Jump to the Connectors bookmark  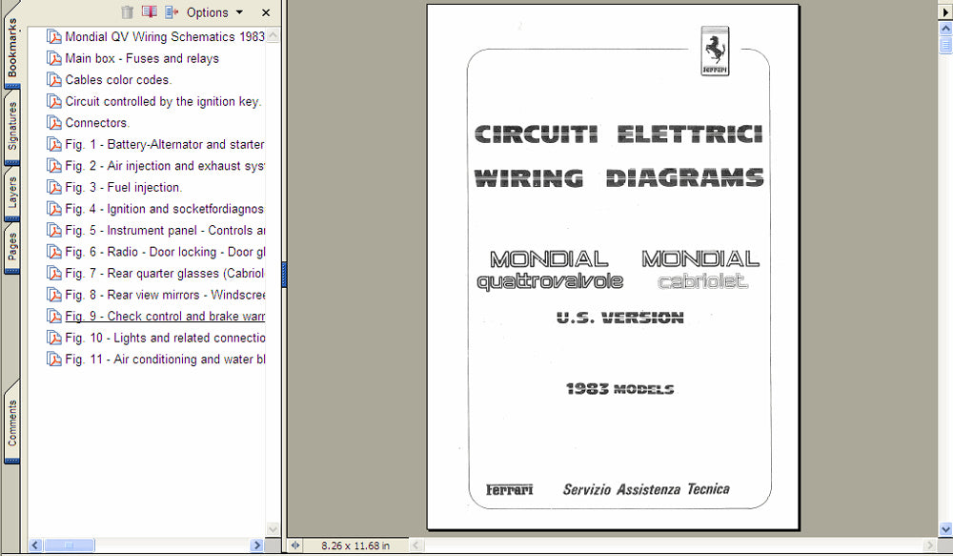(97, 123)
